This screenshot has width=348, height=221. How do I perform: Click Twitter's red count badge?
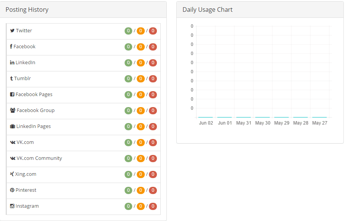(x=153, y=31)
